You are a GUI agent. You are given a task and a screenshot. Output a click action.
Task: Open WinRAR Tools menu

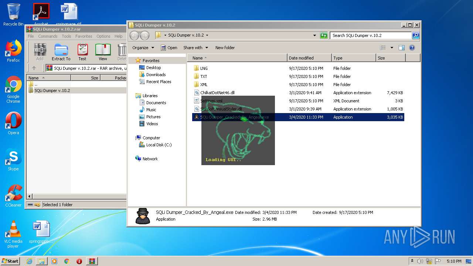67,36
